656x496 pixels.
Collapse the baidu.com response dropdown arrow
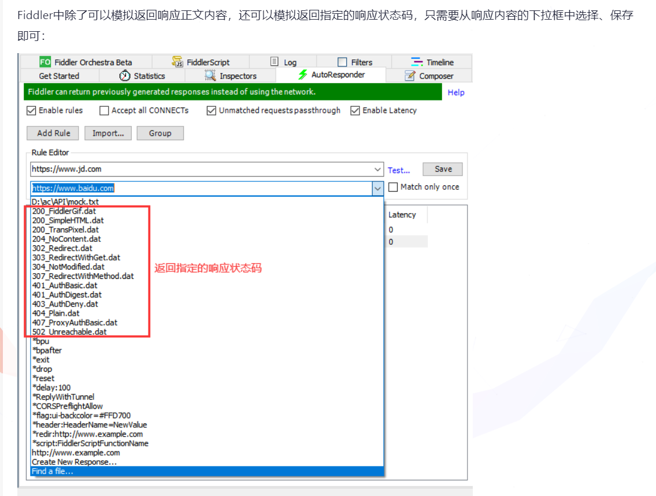click(377, 188)
